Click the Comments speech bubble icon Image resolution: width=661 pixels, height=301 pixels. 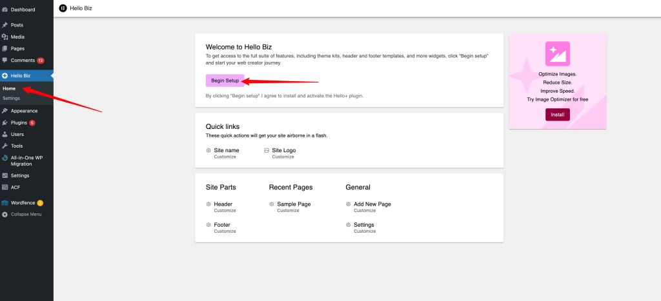(x=5, y=60)
